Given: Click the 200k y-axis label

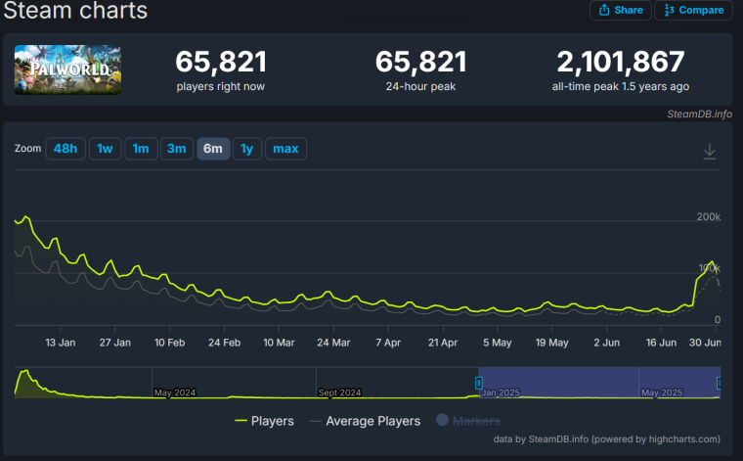Looking at the screenshot, I should (x=709, y=216).
